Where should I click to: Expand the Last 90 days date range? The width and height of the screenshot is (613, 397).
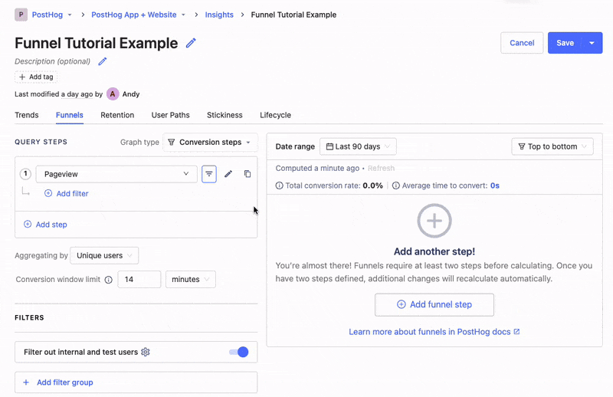coord(357,146)
